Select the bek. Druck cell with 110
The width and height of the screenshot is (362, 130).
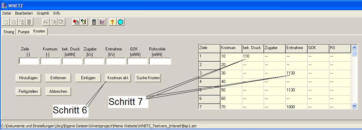(x=253, y=56)
